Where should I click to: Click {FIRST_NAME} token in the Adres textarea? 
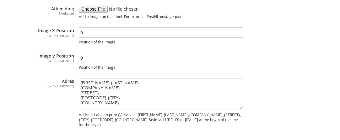click(x=95, y=83)
